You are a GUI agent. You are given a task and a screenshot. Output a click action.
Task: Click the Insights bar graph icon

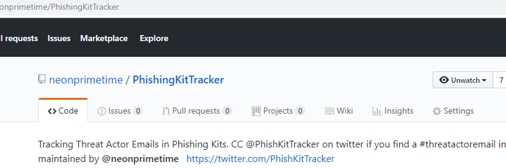pyautogui.click(x=377, y=111)
